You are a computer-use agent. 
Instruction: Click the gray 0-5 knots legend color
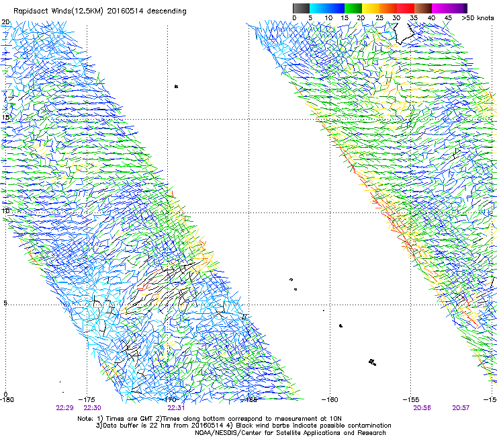click(301, 8)
